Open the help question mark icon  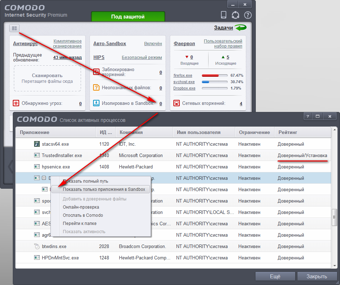[248, 15]
